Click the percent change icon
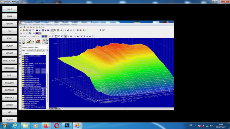This screenshot has height=129, width=230. 81,36
